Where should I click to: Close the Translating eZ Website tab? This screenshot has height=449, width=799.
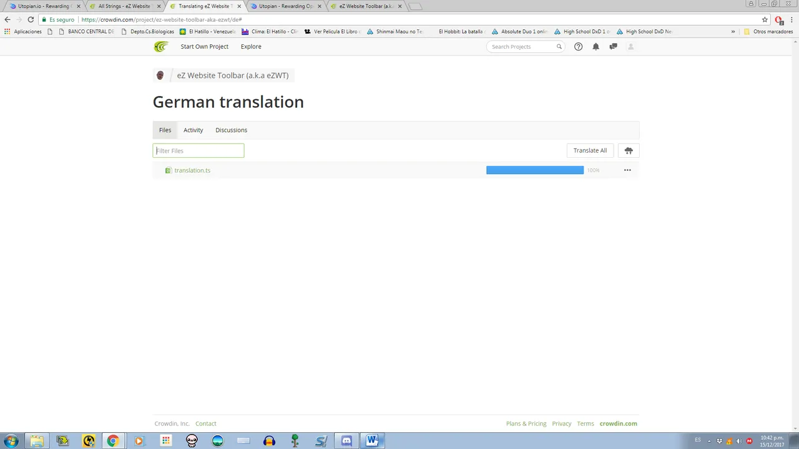[239, 6]
